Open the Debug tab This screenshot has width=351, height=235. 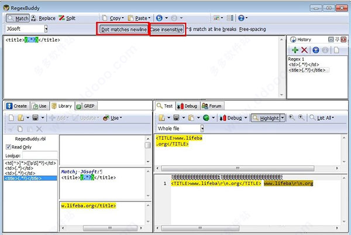pyautogui.click(x=187, y=106)
